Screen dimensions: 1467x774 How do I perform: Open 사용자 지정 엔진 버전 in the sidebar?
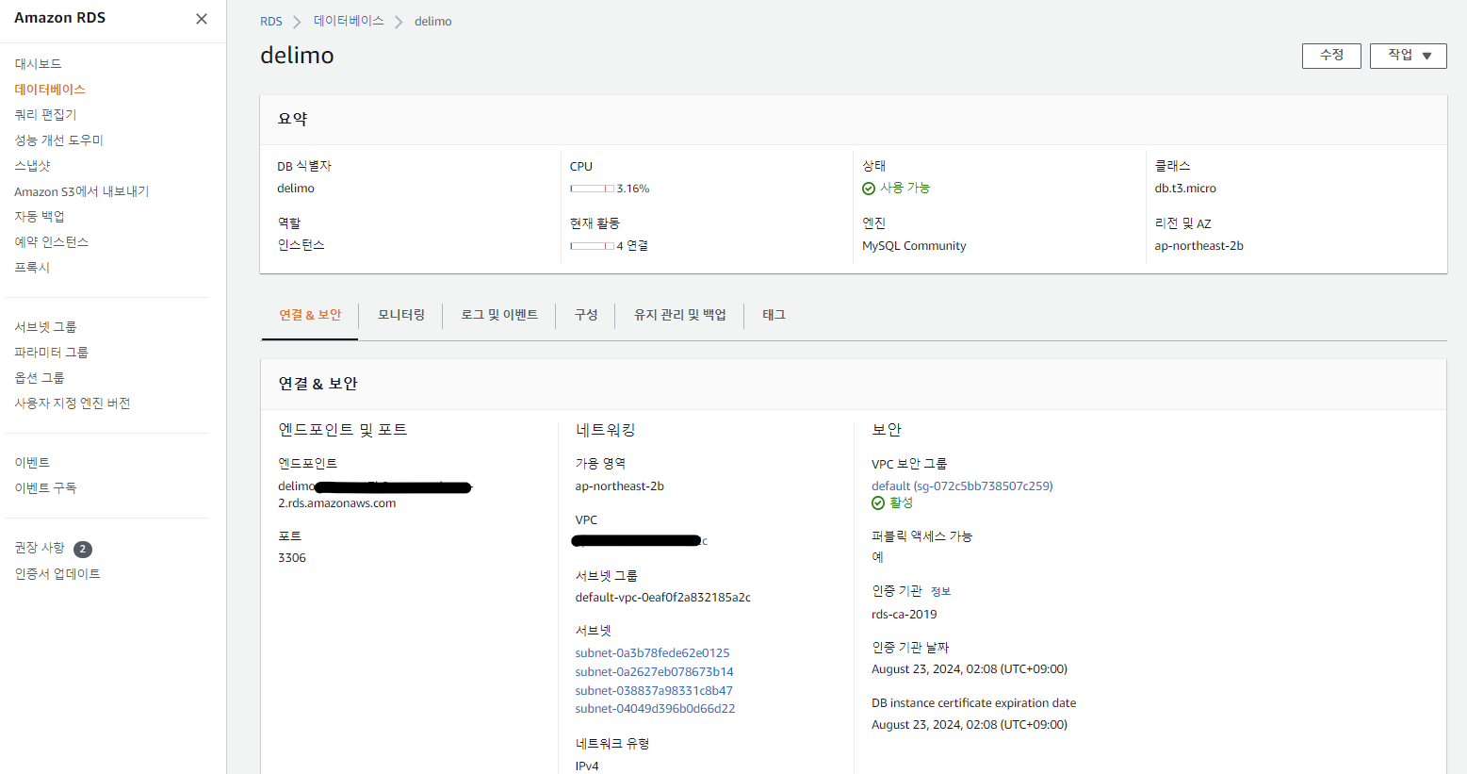pos(72,403)
